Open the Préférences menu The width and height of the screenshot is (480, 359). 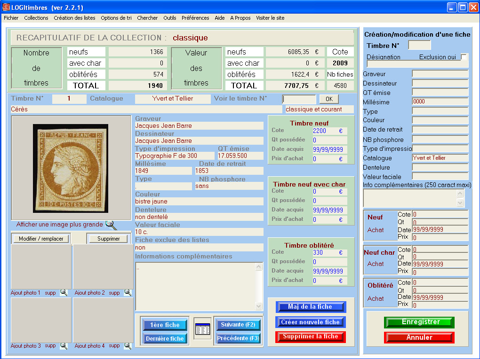coord(195,18)
